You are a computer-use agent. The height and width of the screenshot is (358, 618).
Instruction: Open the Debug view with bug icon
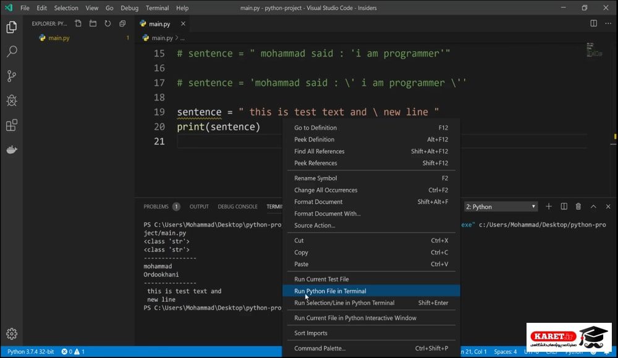coord(12,101)
